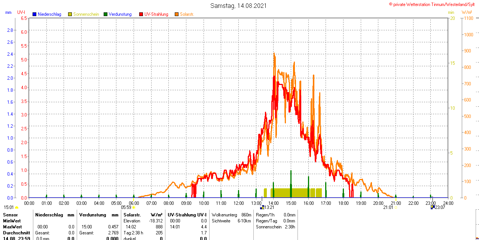The width and height of the screenshot is (479, 240).
Task: Click the Verdunstung legend label
Action: pyautogui.click(x=120, y=14)
